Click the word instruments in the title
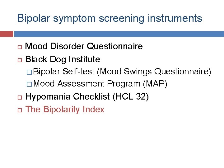224x168 pixels. click(175, 18)
